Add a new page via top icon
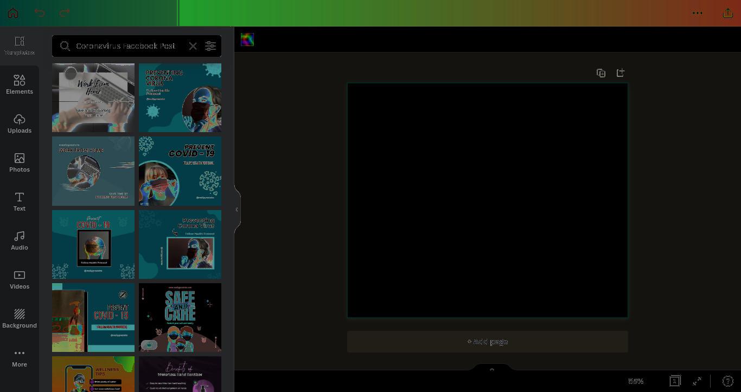Image resolution: width=741 pixels, height=392 pixels. click(x=621, y=73)
